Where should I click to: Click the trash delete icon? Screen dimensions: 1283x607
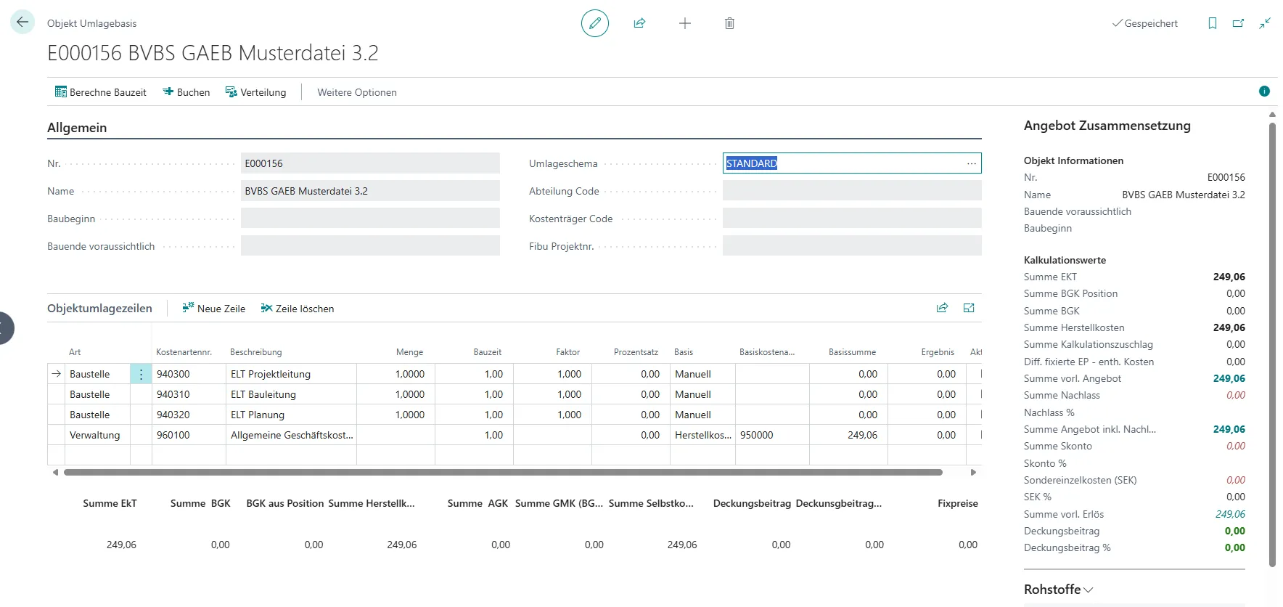729,23
